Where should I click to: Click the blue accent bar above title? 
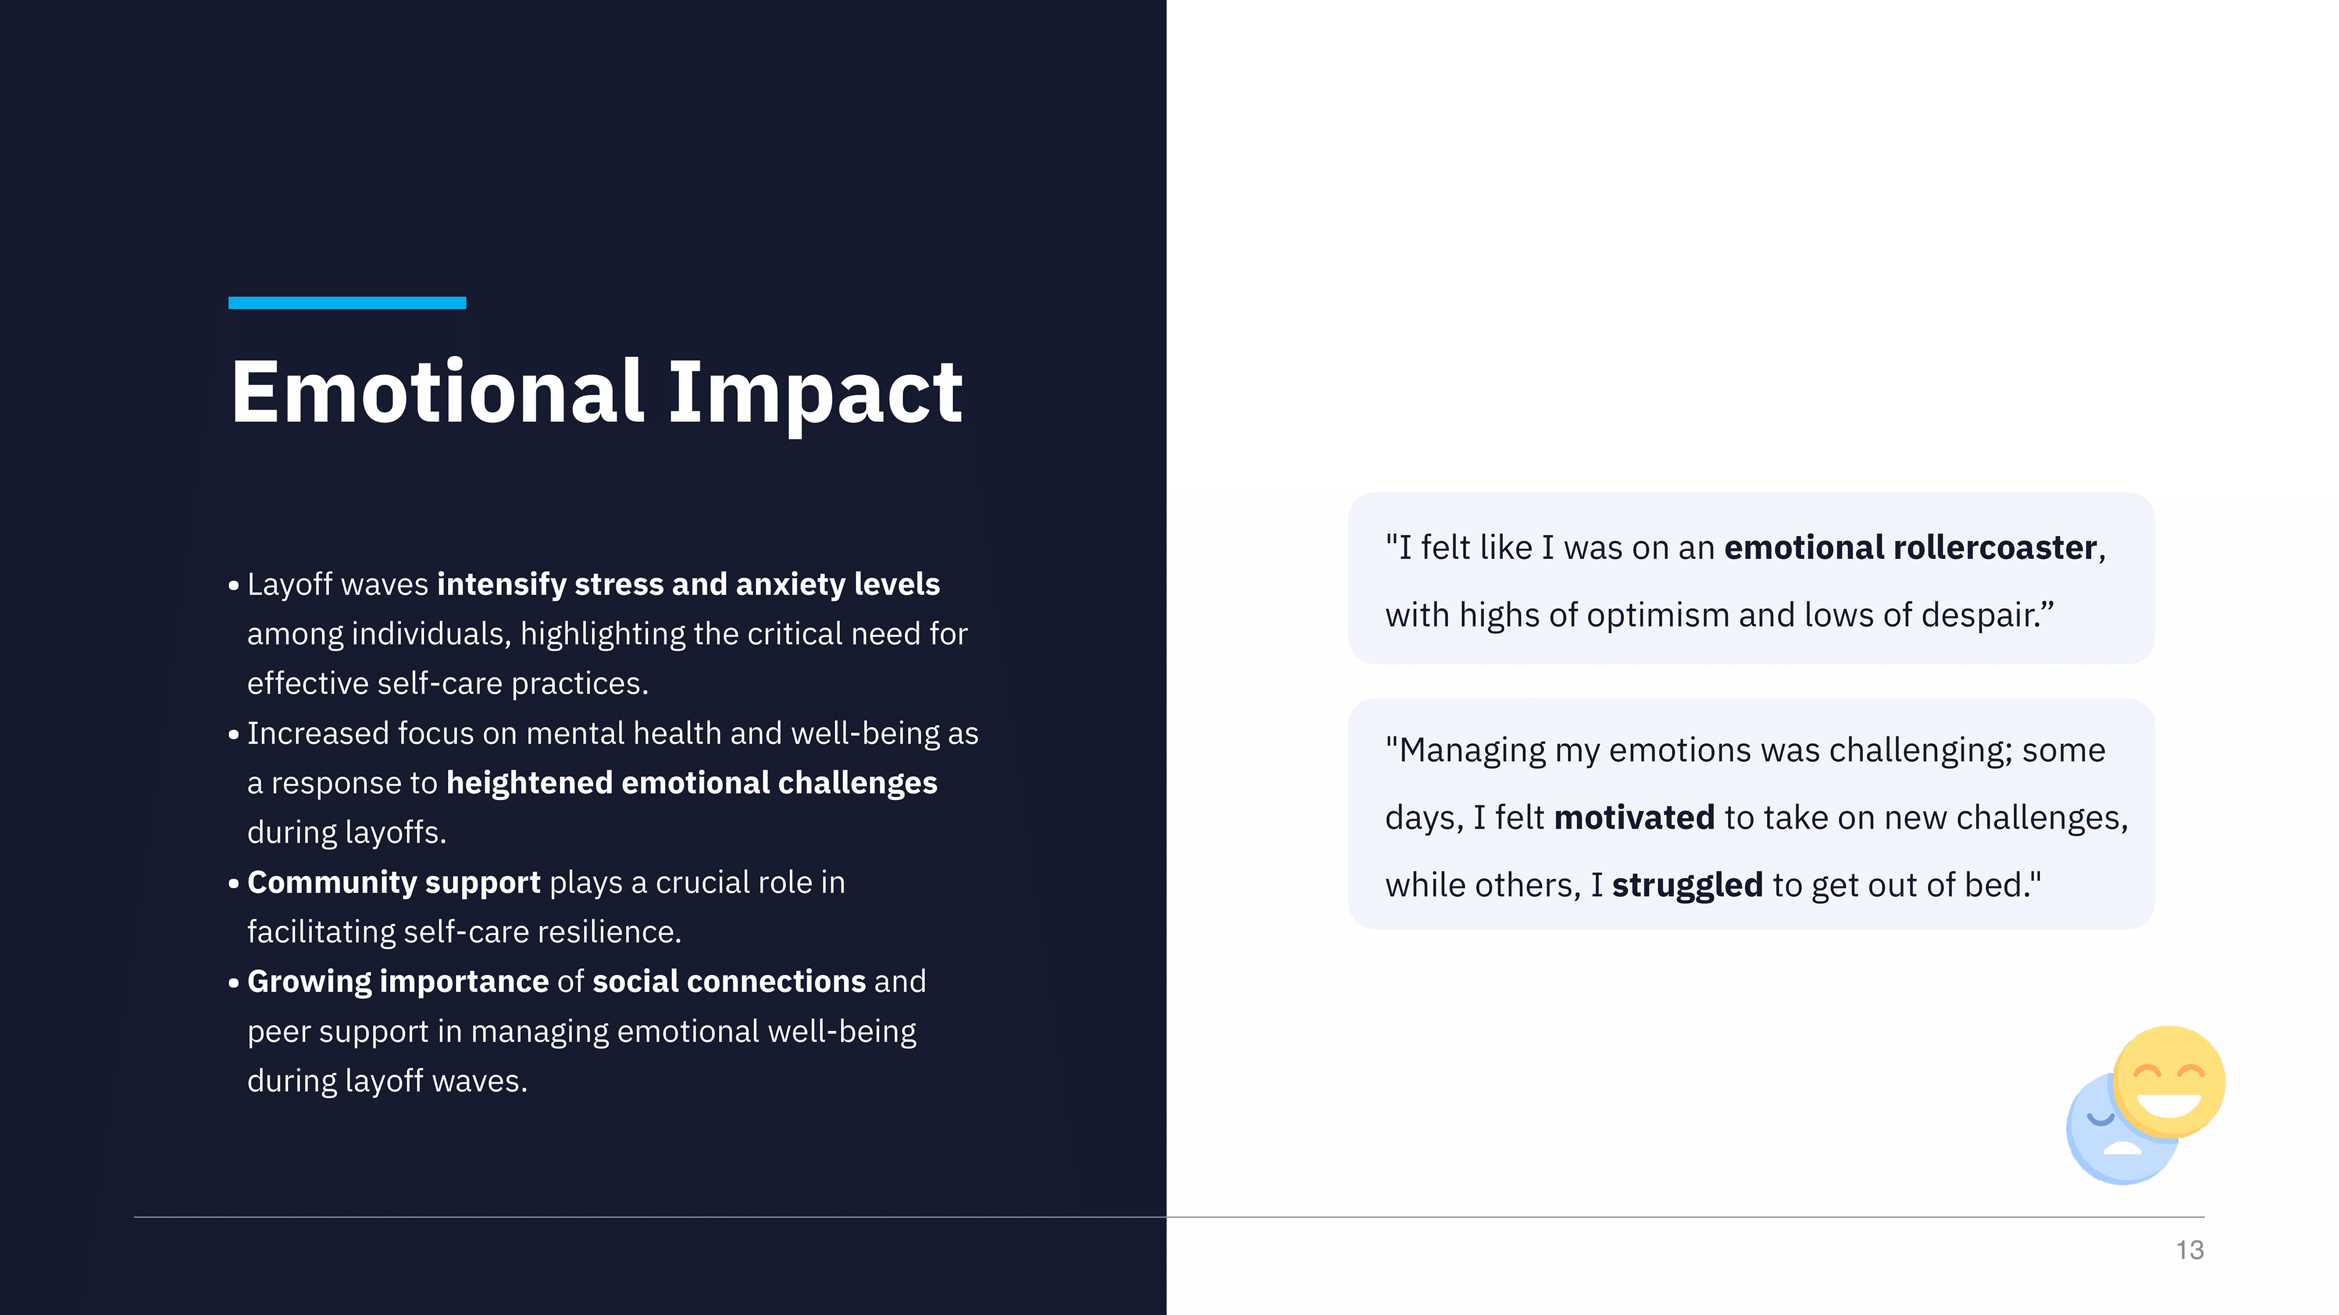click(347, 302)
